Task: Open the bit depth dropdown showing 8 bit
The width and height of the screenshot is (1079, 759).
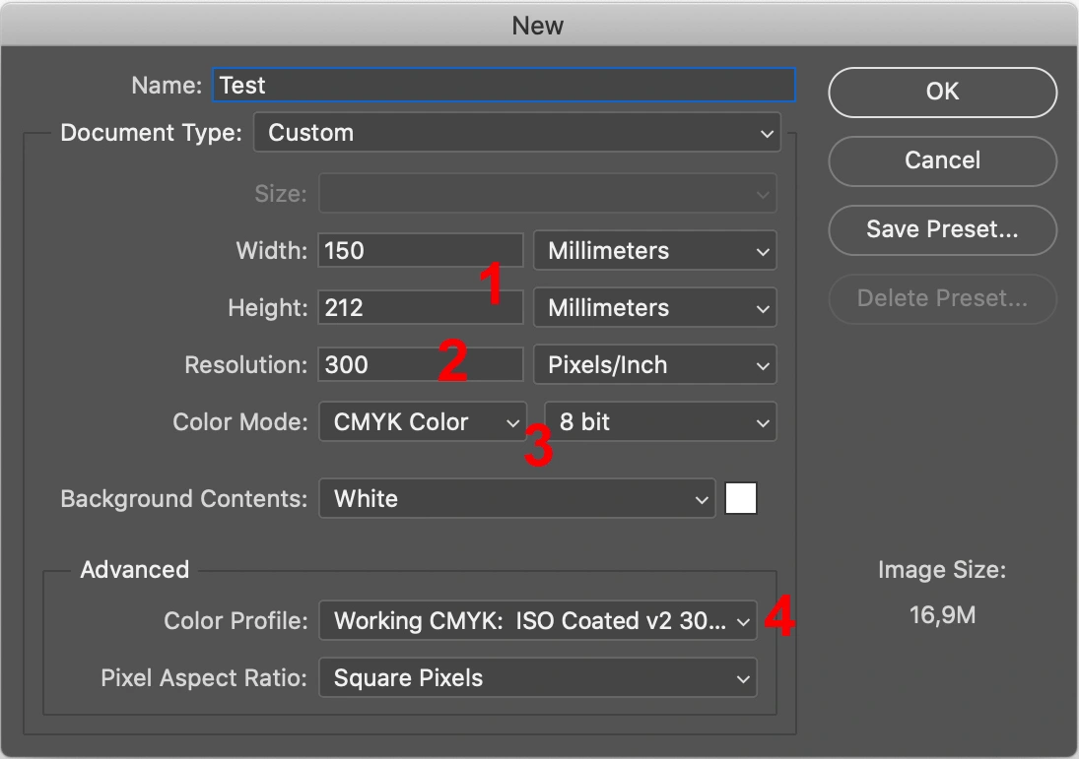Action: 660,421
